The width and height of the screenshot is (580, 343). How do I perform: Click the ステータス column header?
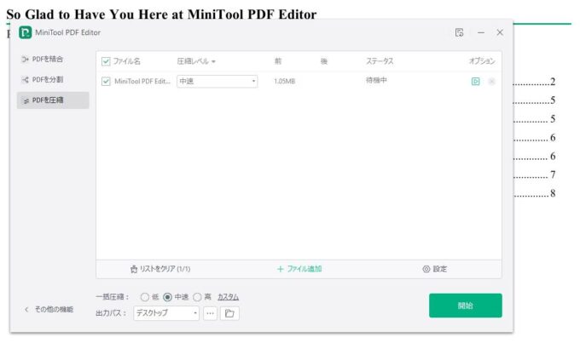click(x=380, y=61)
